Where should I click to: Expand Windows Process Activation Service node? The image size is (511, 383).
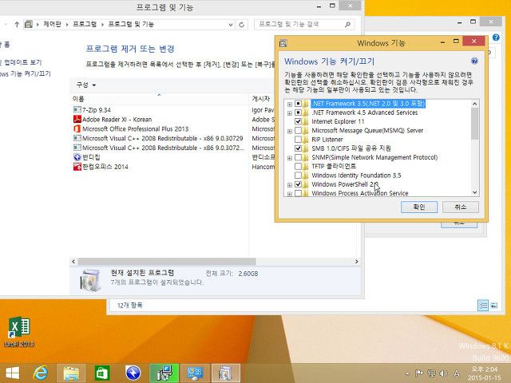[289, 194]
